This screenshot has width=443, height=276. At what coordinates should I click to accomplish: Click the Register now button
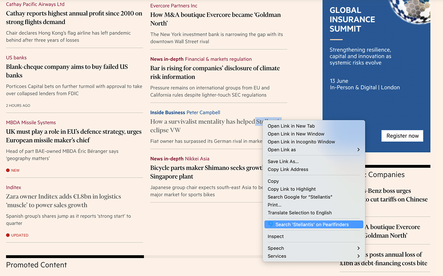(x=402, y=136)
